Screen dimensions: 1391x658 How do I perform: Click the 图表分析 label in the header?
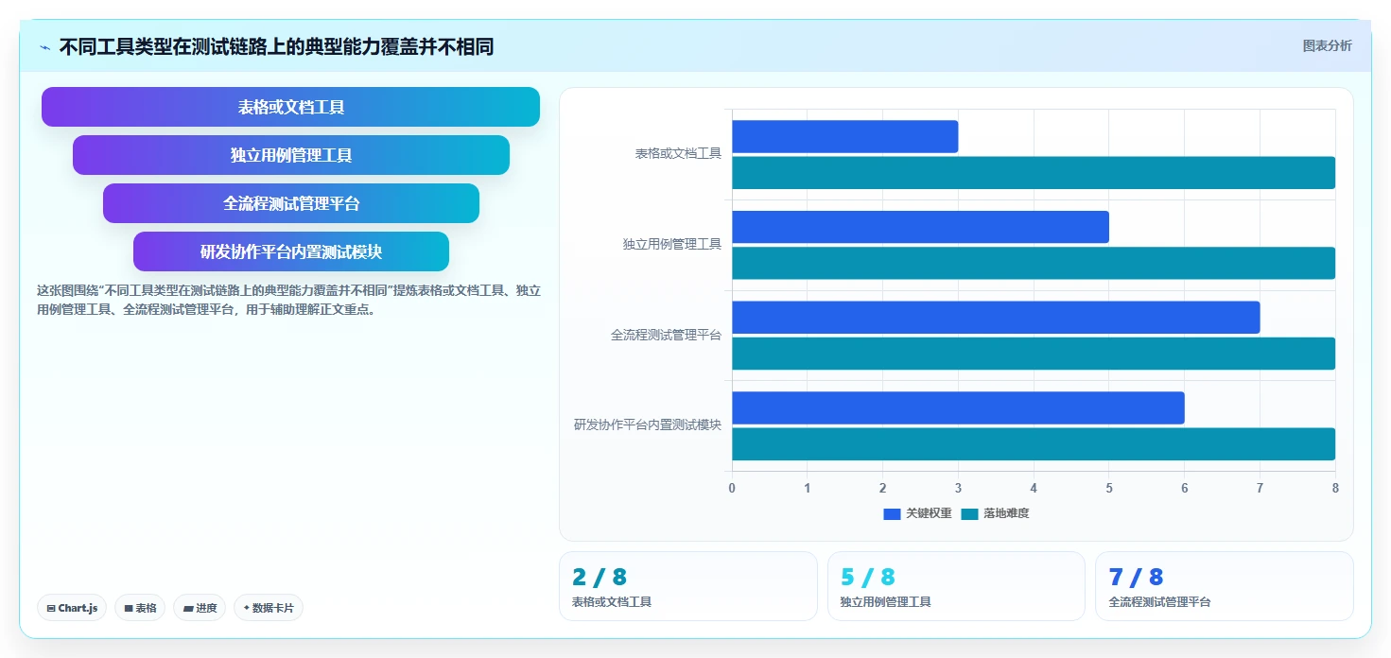pyautogui.click(x=1327, y=45)
